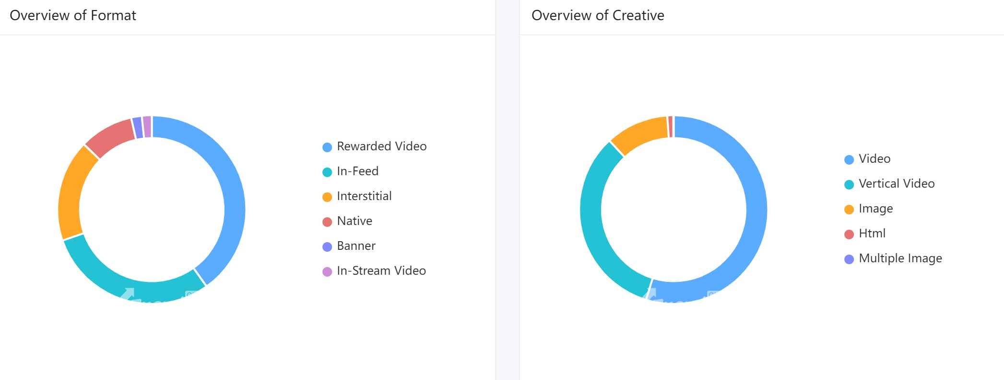Image resolution: width=1004 pixels, height=380 pixels.
Task: Click the Overview of Creative heading
Action: [598, 15]
